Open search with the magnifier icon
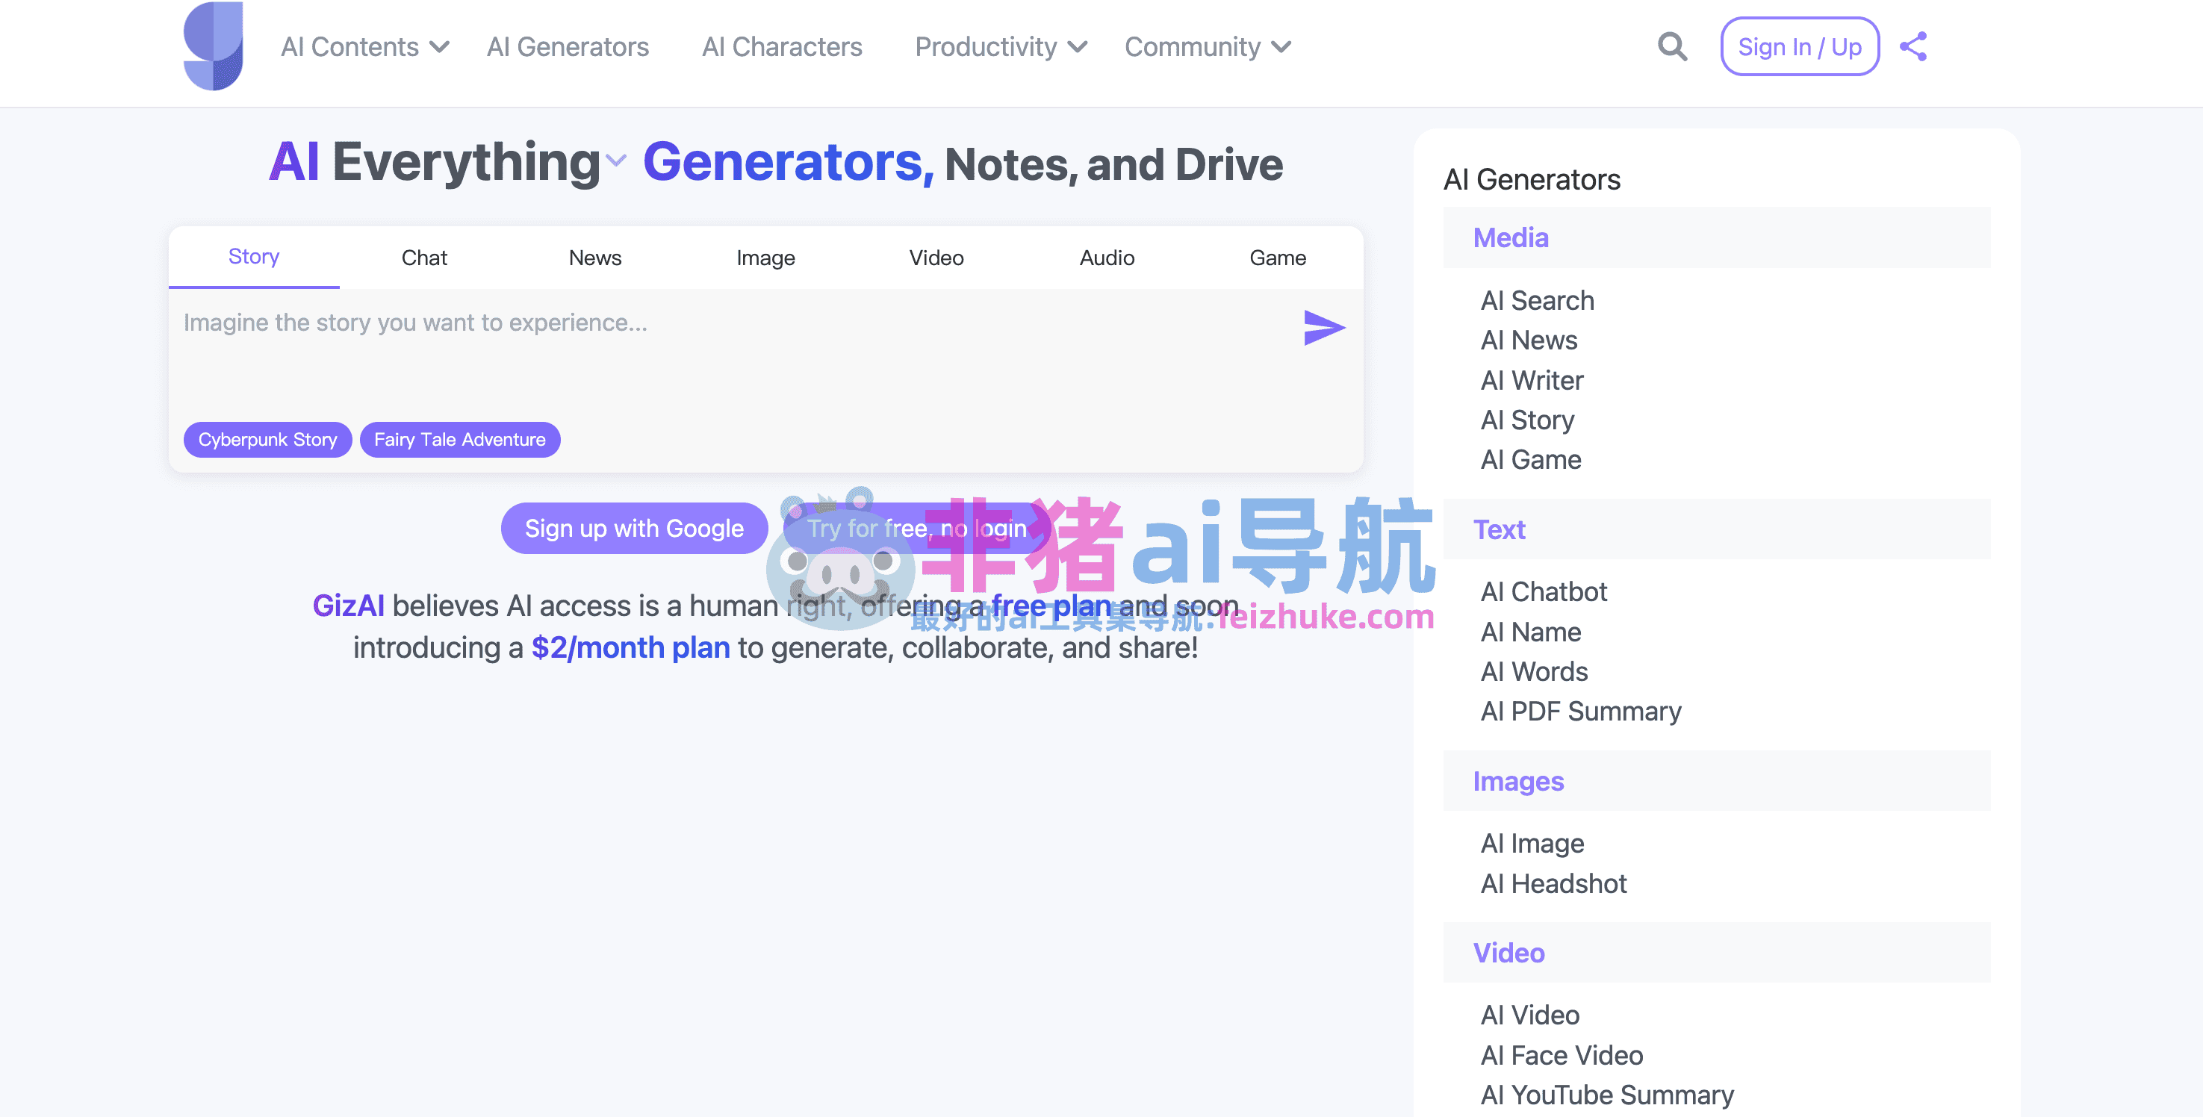Screen dimensions: 2203x1117 click(x=1672, y=46)
